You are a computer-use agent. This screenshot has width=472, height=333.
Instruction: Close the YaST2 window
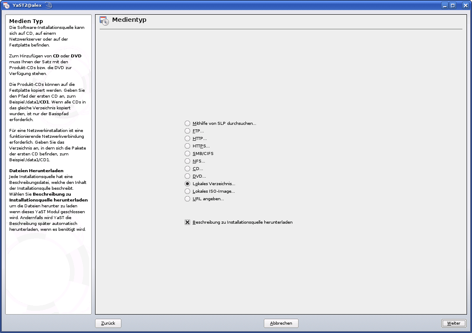pyautogui.click(x=465, y=5)
